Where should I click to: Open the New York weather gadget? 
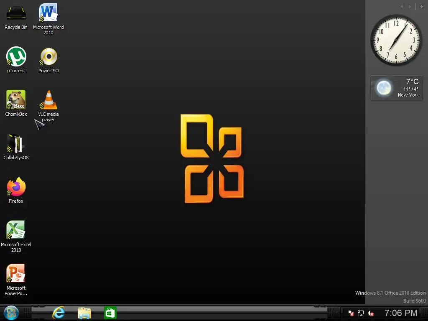coord(396,88)
